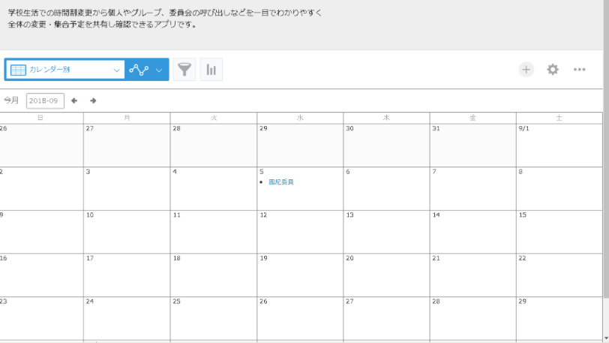609x343 pixels.
Task: Select the date cell 25
Action: 213,319
